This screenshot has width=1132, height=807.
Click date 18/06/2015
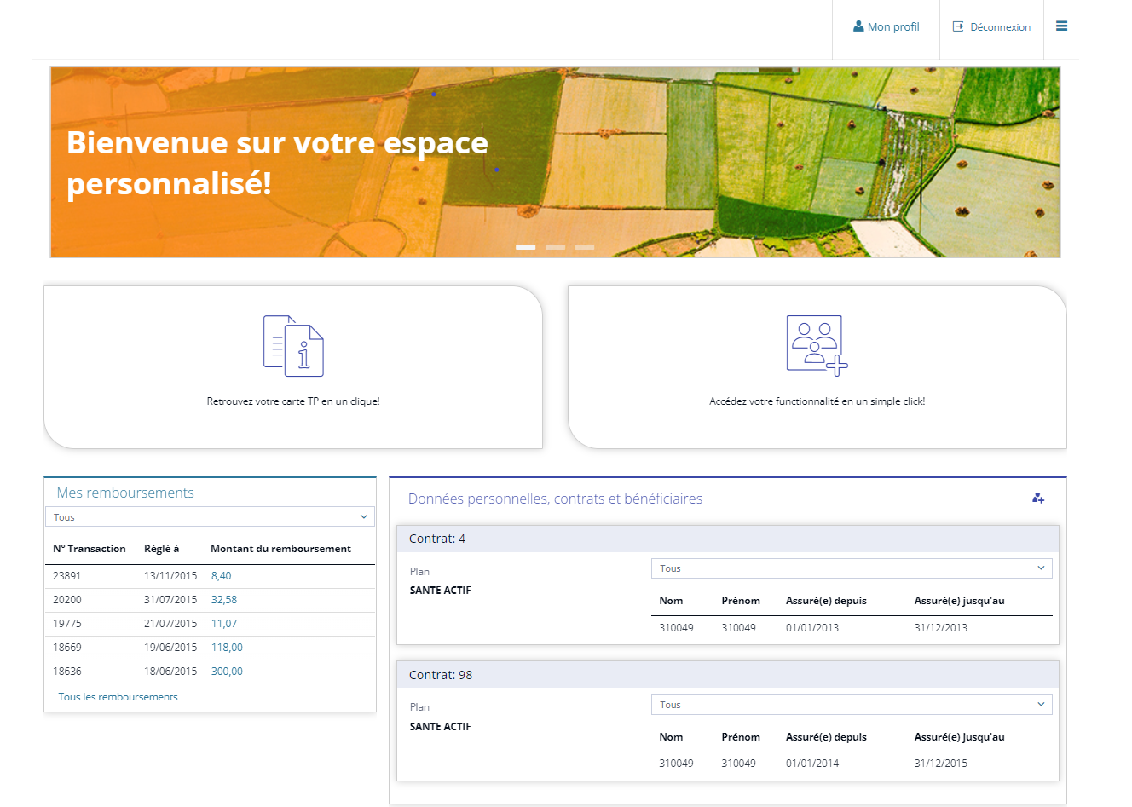(x=170, y=672)
